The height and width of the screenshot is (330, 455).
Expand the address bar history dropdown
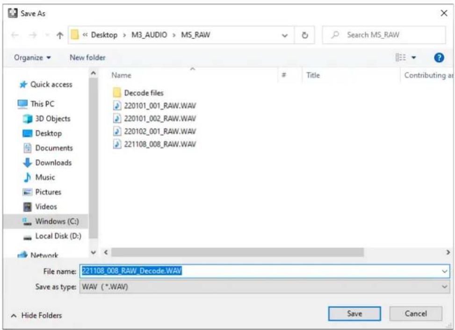(x=285, y=35)
